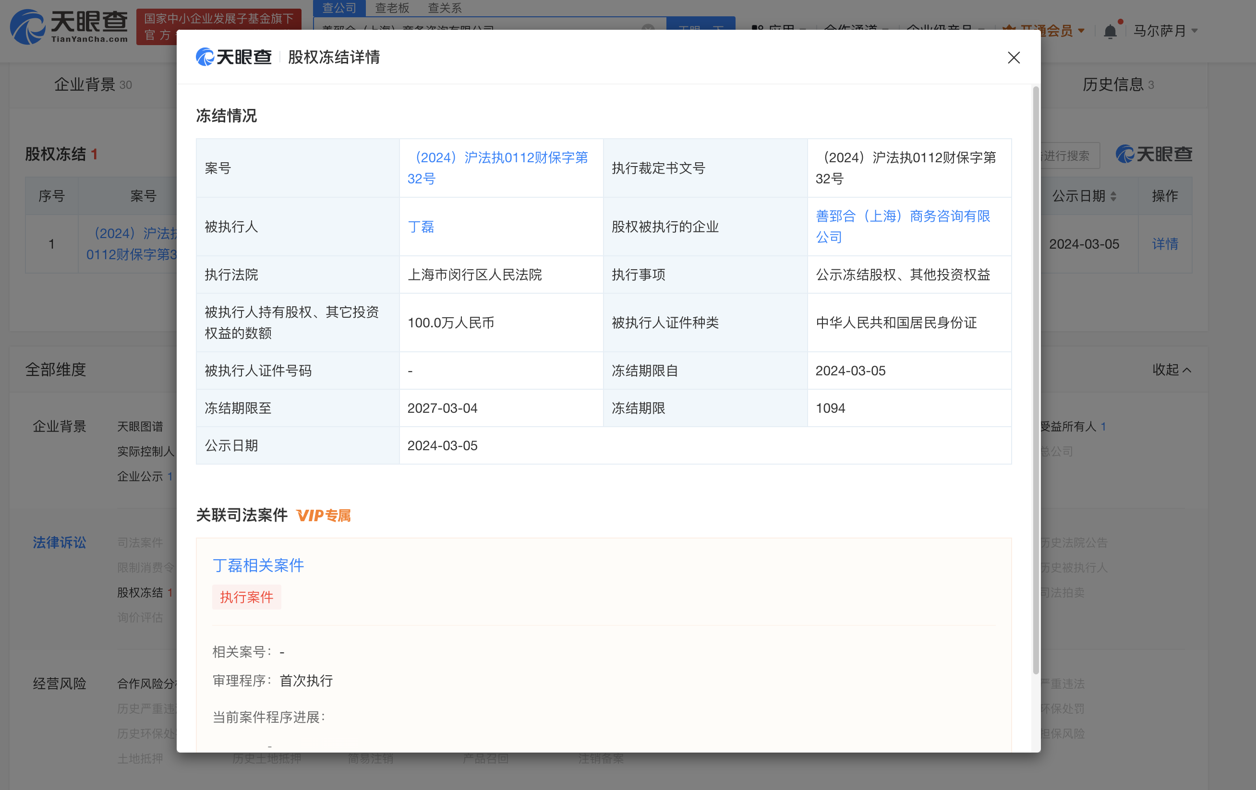Open the 丁磊相关案件 link

coord(258,565)
